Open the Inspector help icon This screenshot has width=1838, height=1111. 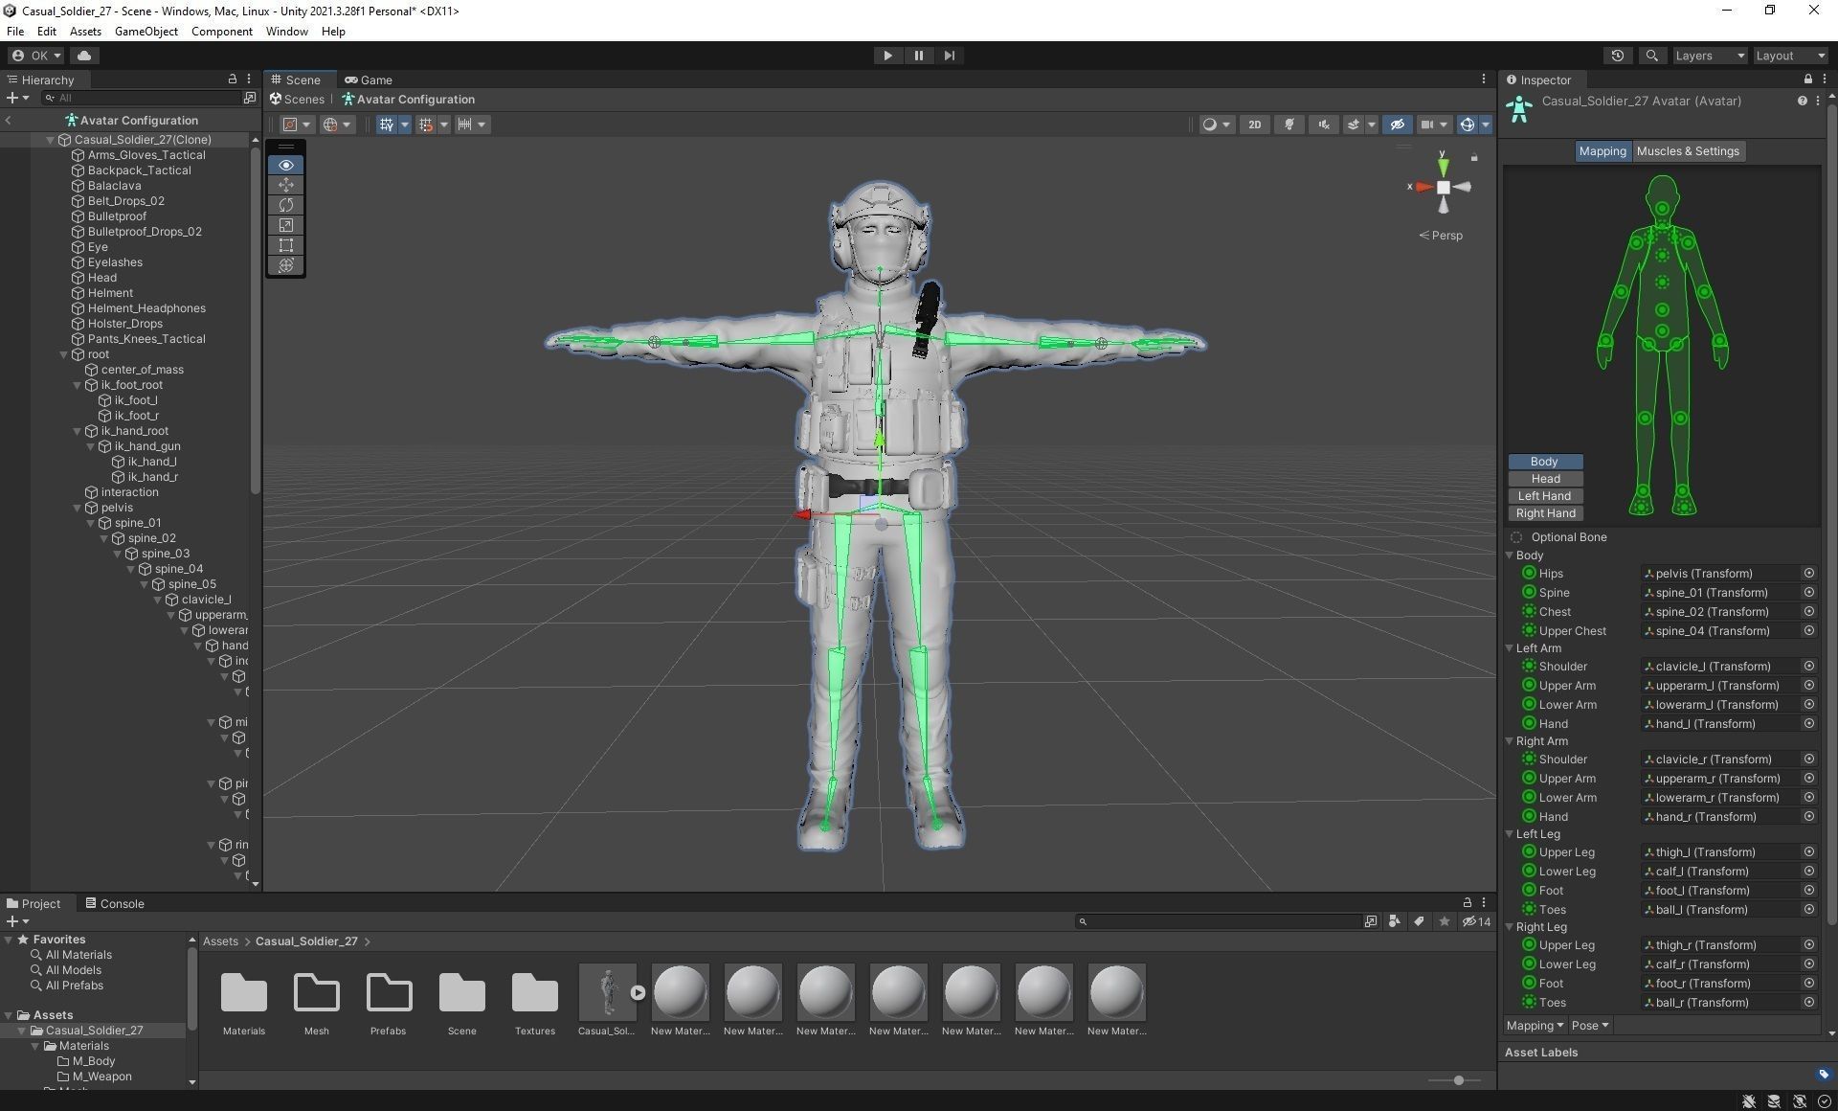(x=1802, y=101)
